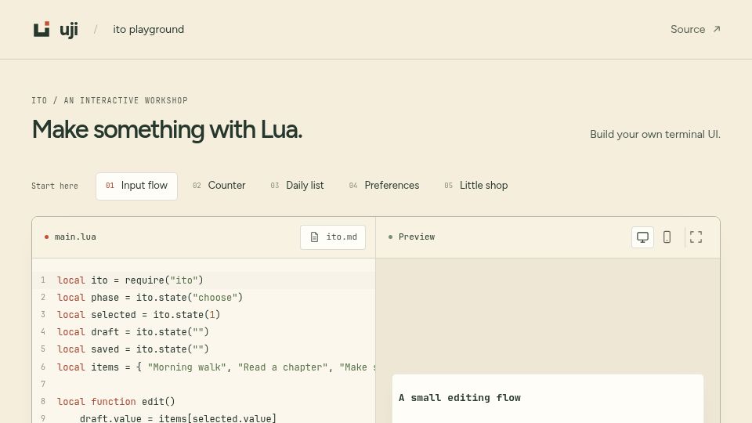The height and width of the screenshot is (423, 752).
Task: Click line 5 'local saved' code
Action: tap(133, 349)
